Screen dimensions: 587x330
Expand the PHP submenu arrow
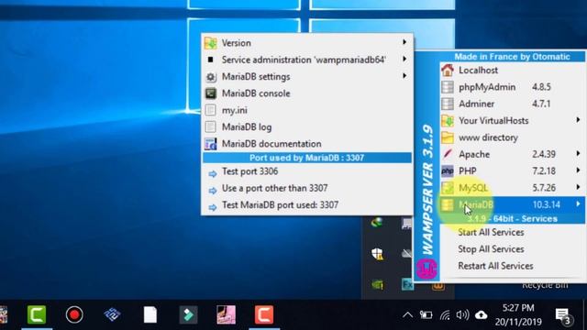(x=578, y=170)
